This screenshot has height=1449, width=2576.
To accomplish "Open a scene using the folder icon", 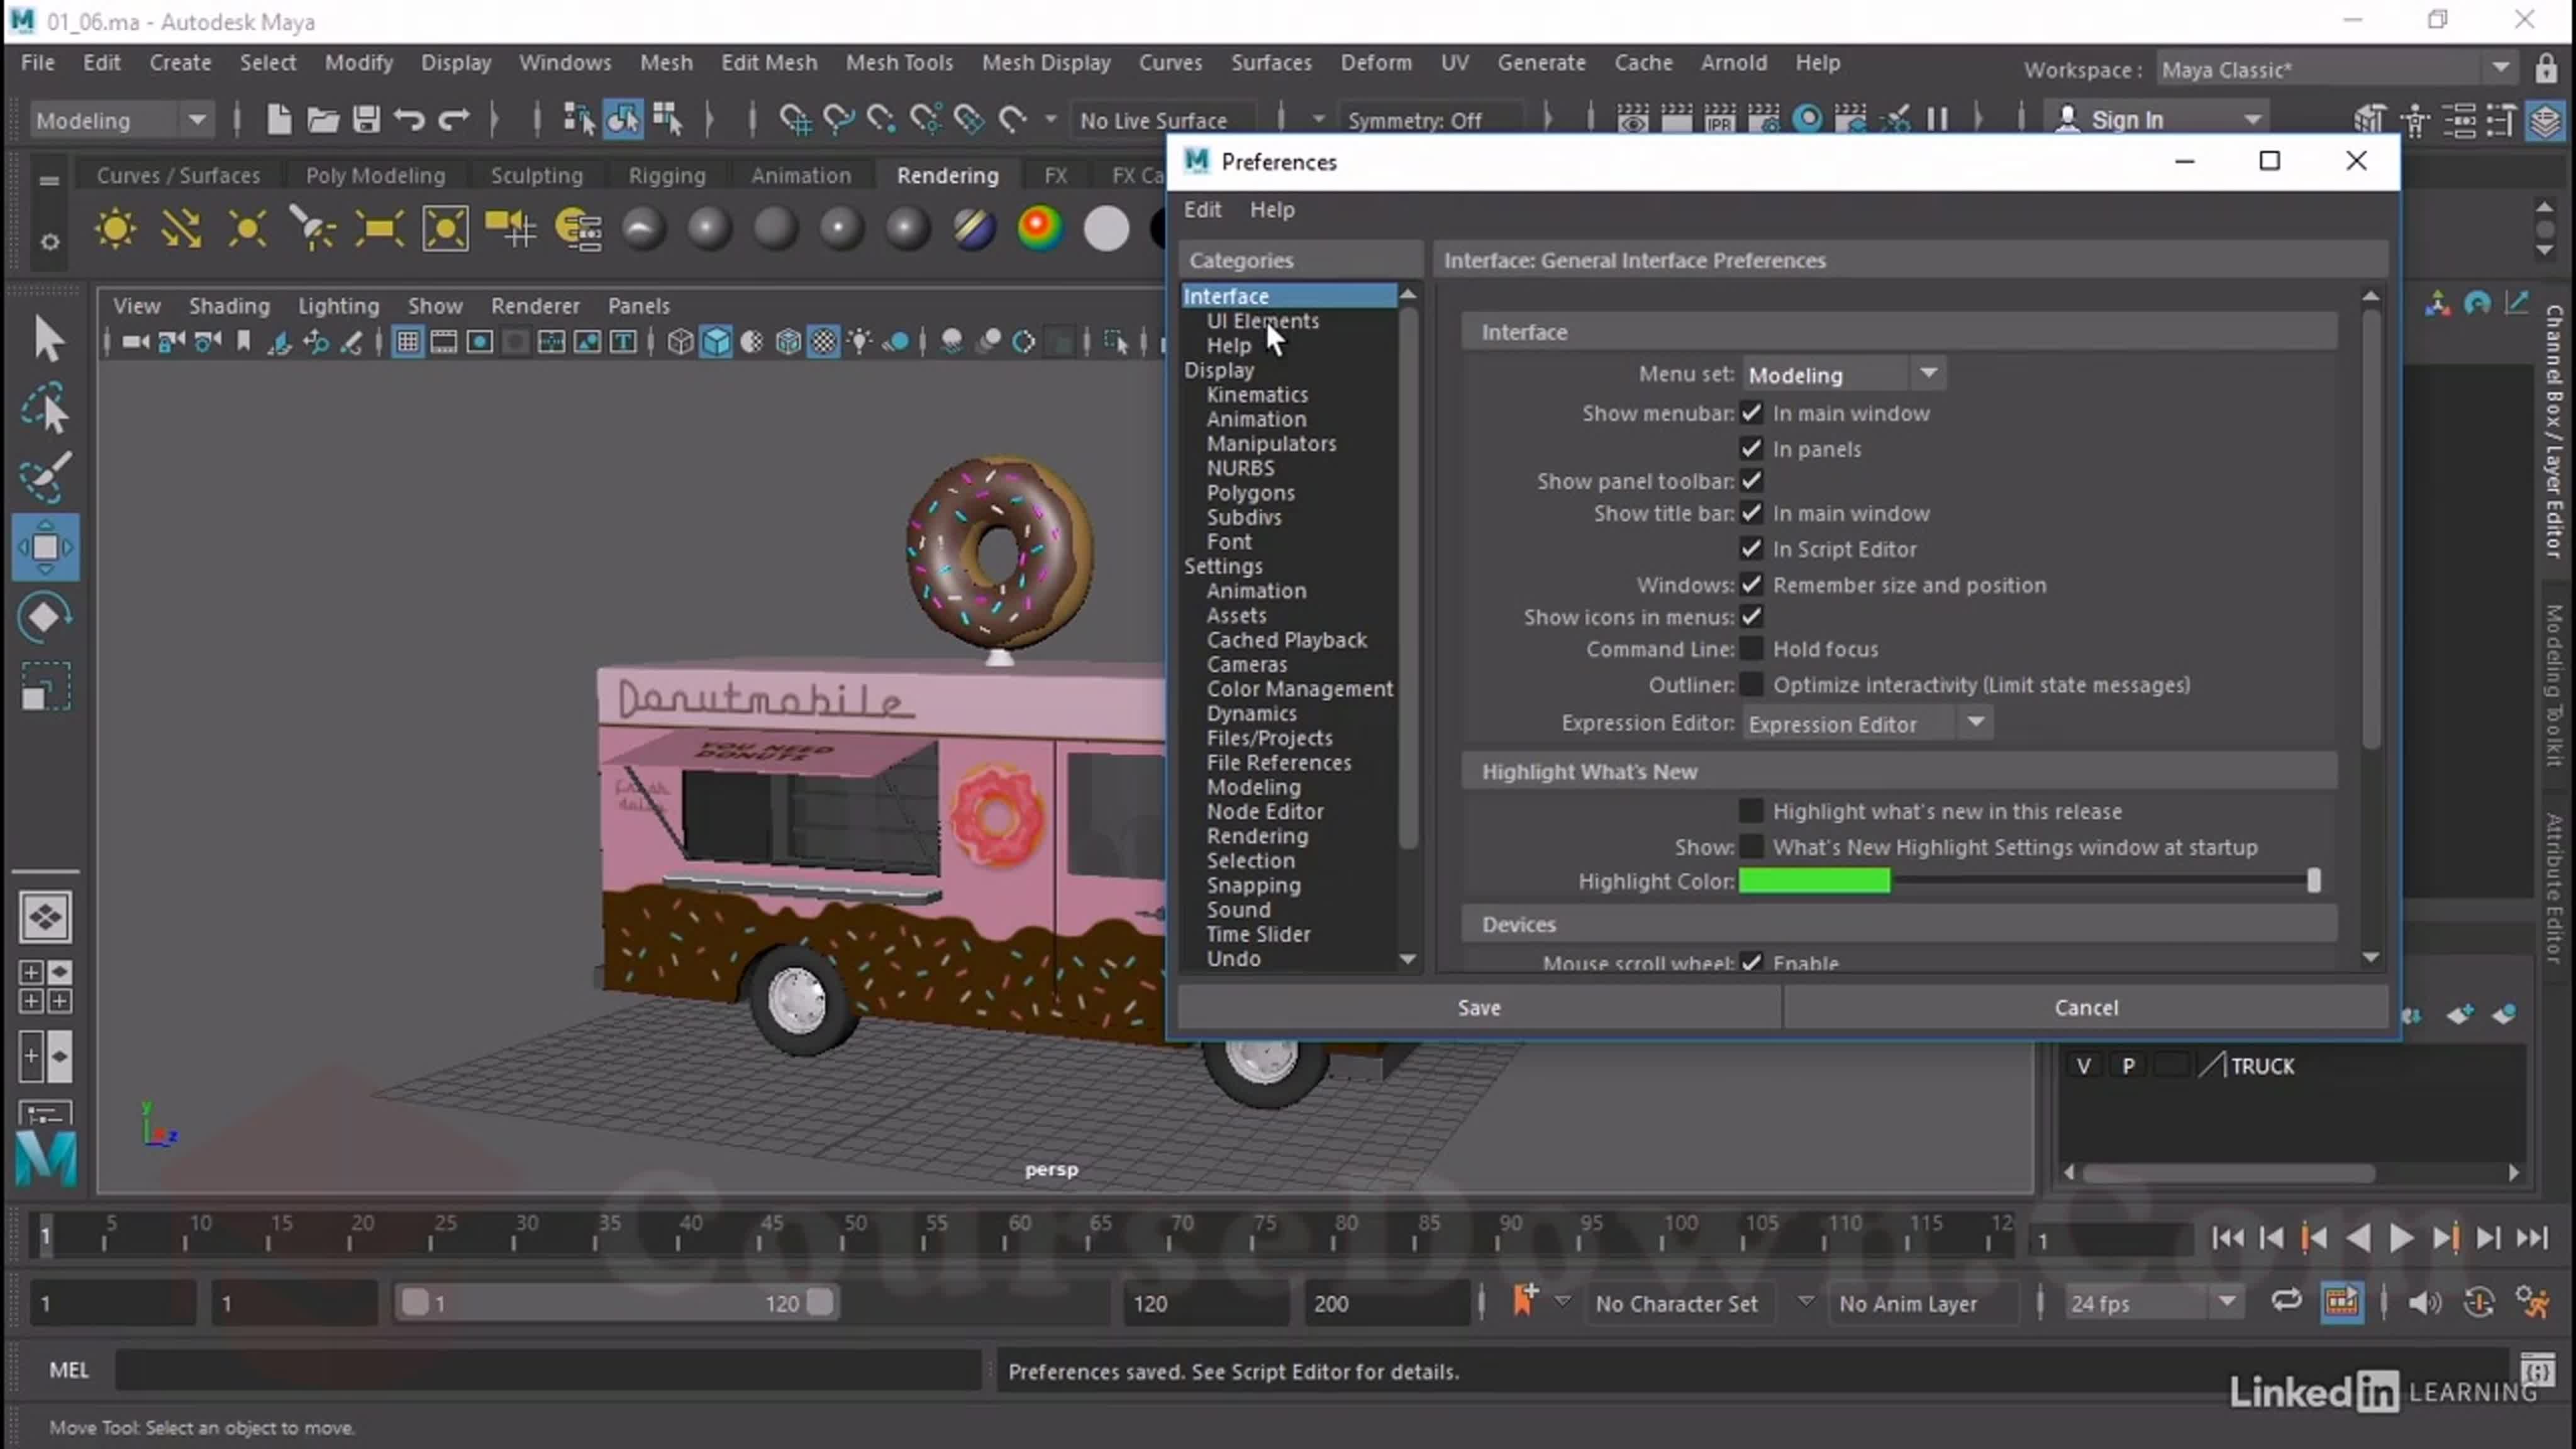I will [322, 120].
